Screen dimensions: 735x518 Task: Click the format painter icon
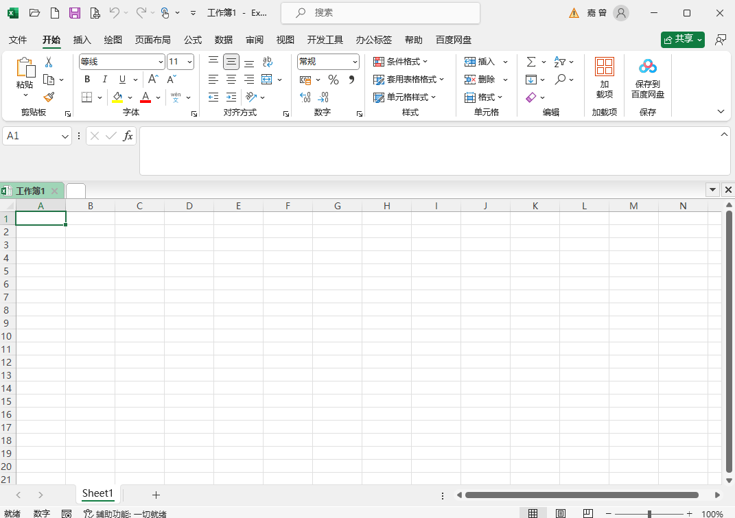click(49, 97)
